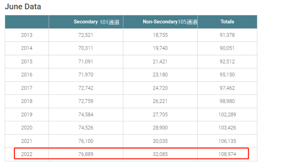Select the 2022 Non-Secondary value 32,085
The height and width of the screenshot is (165, 282).
160,154
